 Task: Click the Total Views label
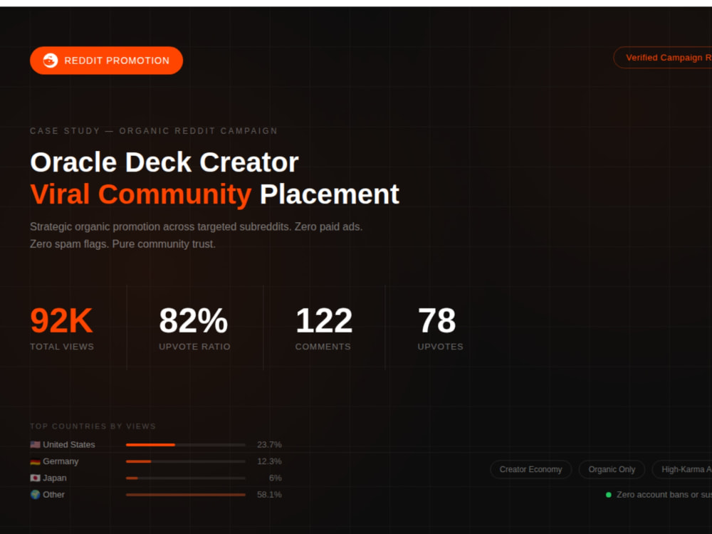[x=62, y=347]
